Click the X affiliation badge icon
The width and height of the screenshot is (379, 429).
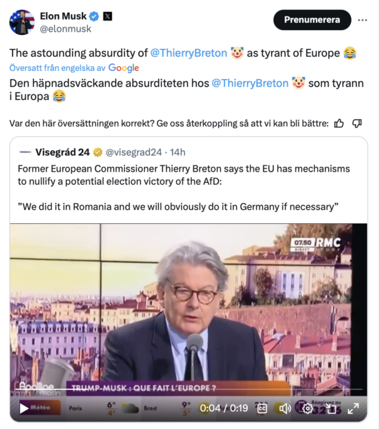[107, 16]
